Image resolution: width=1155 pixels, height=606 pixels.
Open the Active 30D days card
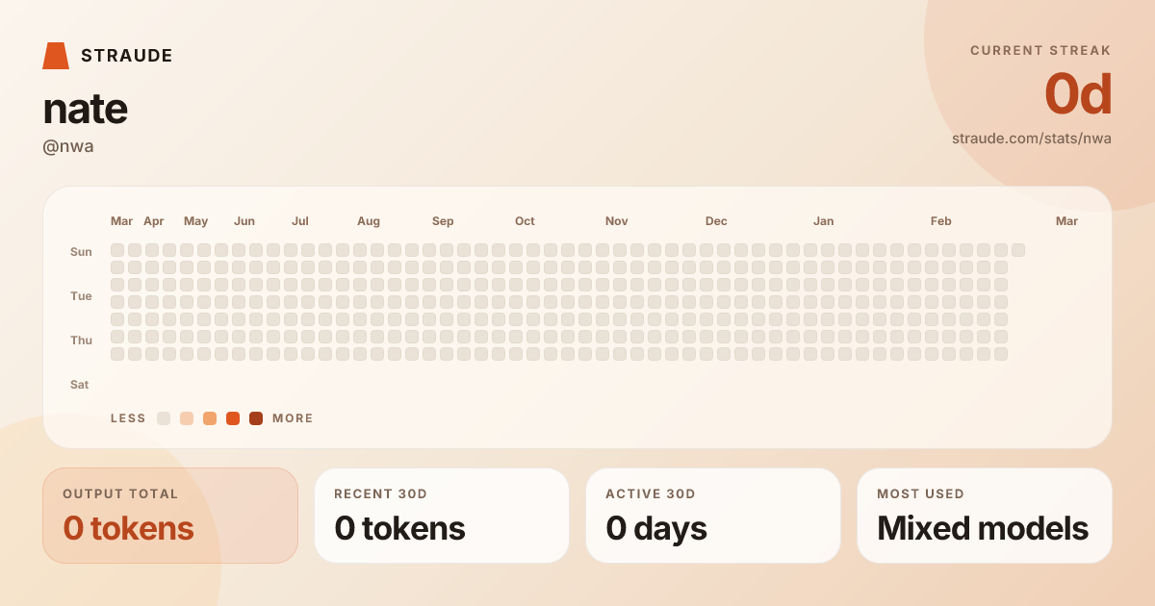click(x=713, y=516)
